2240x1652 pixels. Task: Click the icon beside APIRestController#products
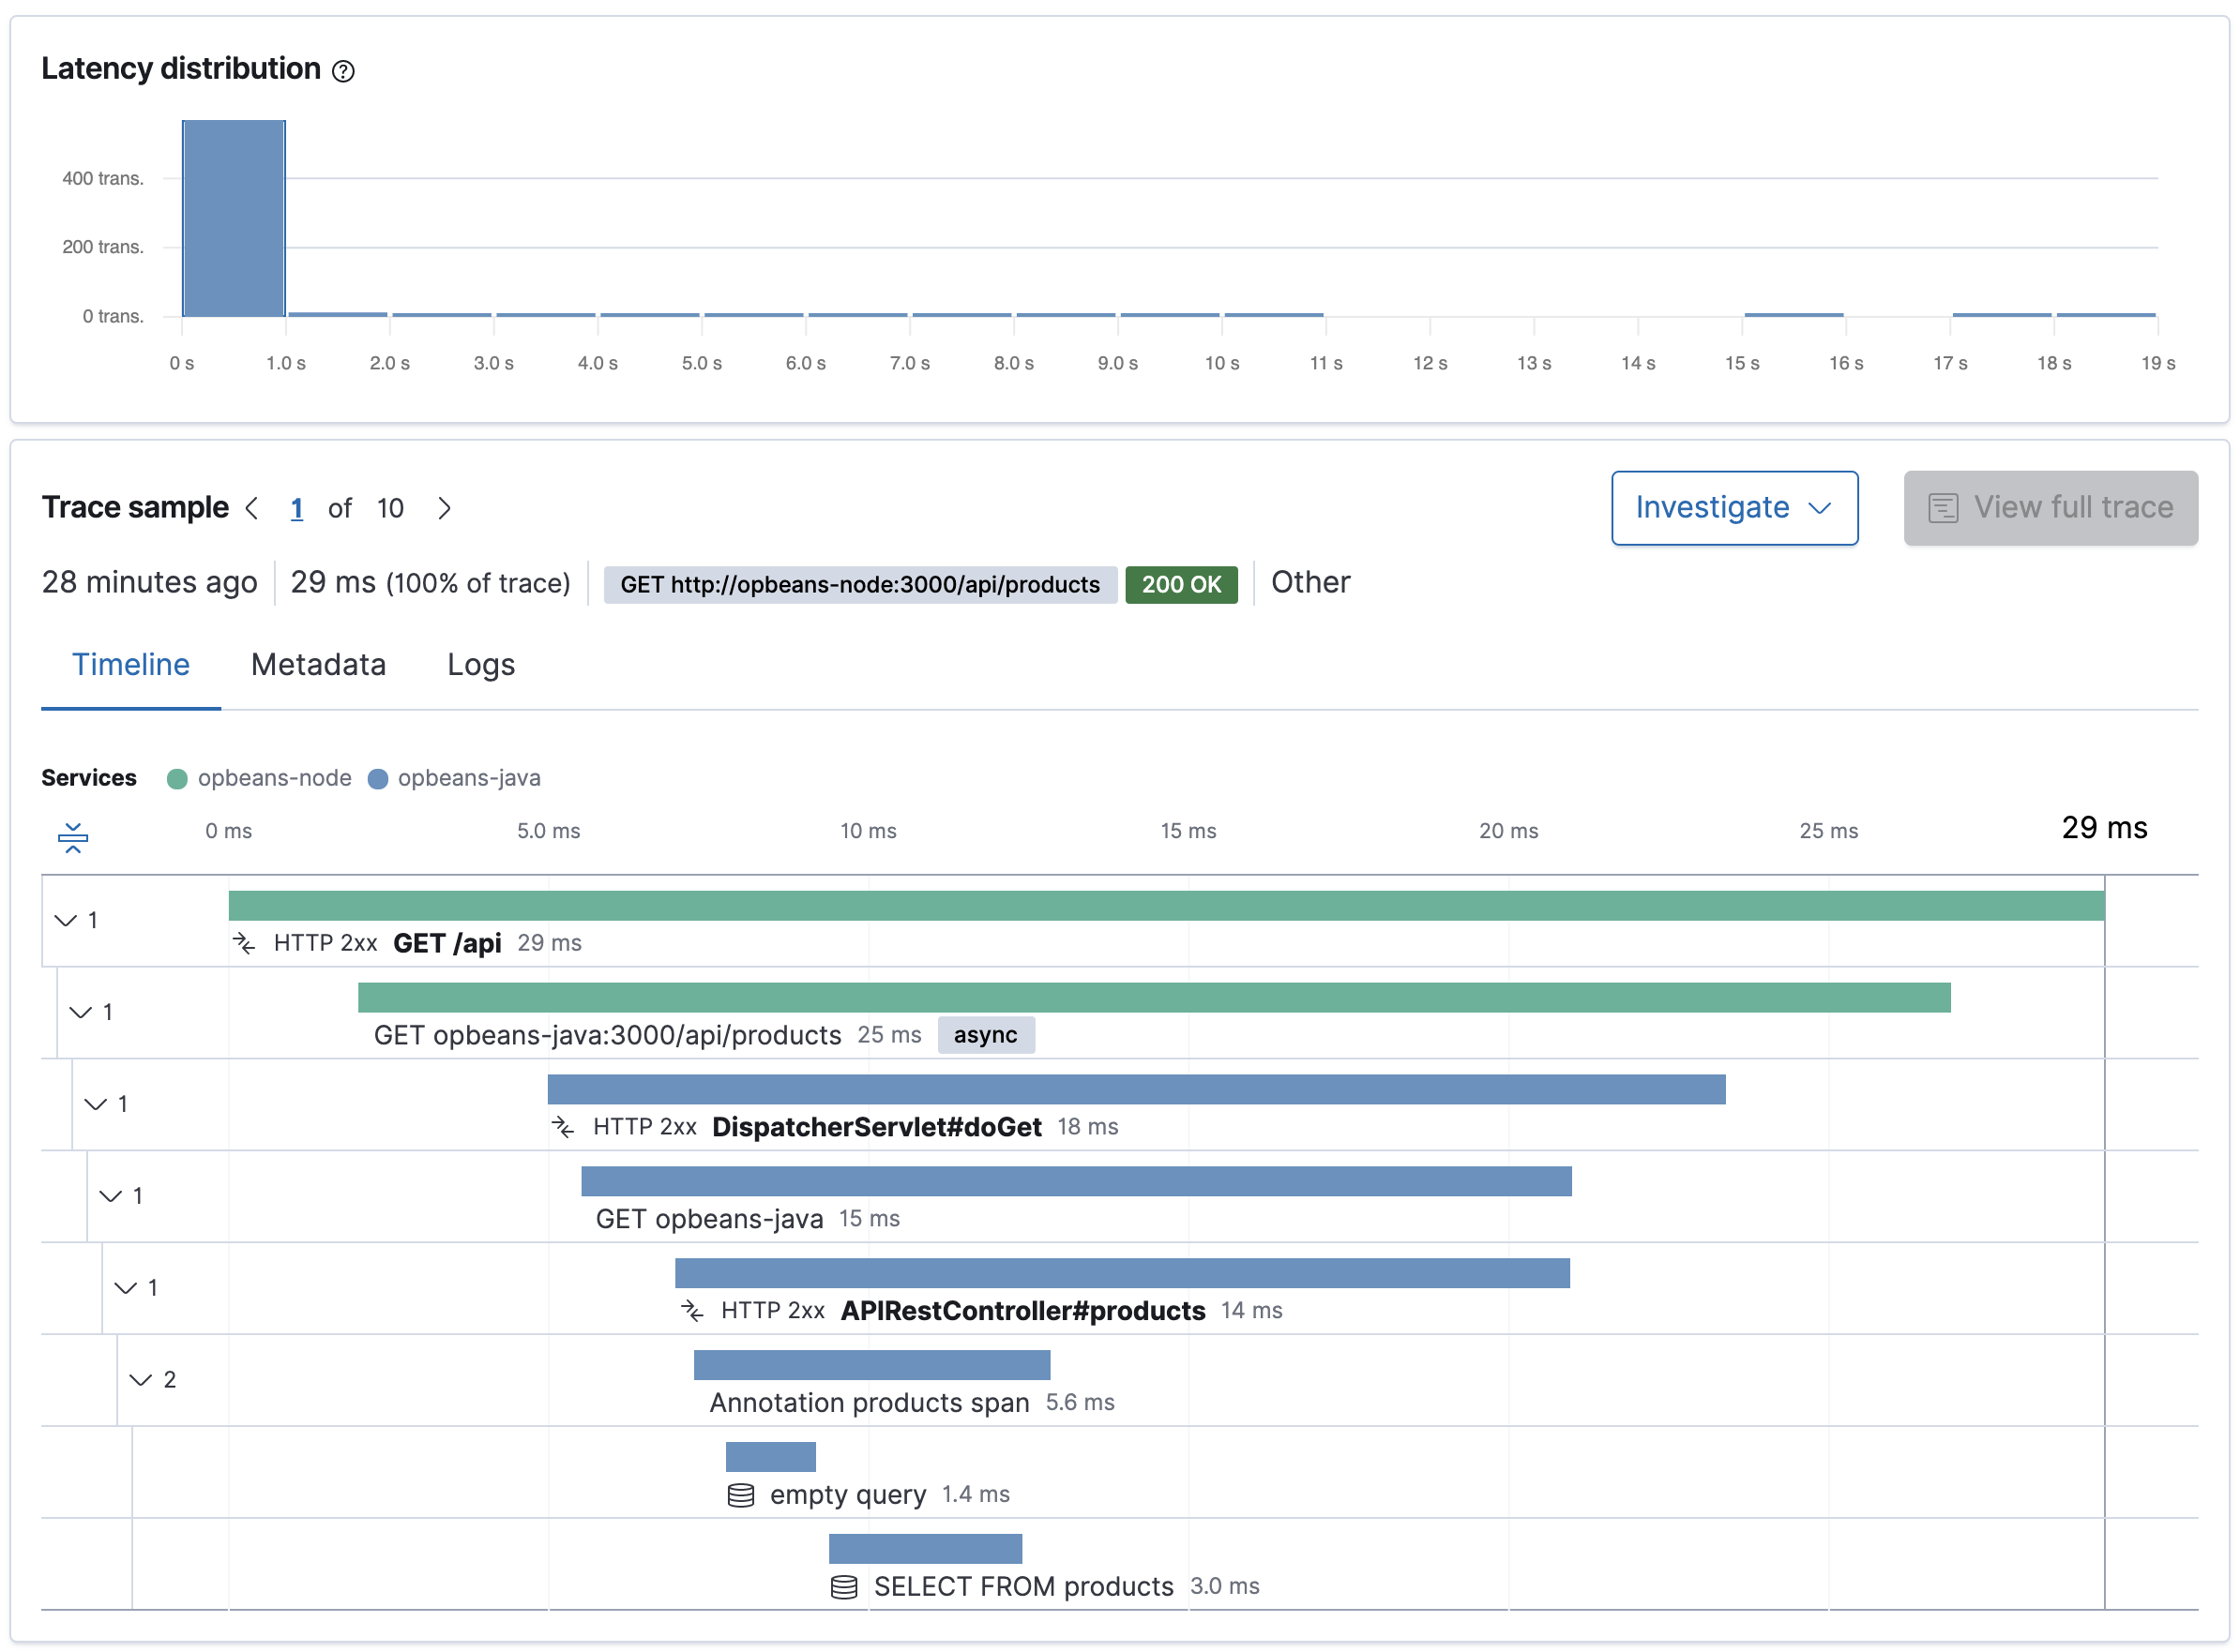pyautogui.click(x=693, y=1310)
